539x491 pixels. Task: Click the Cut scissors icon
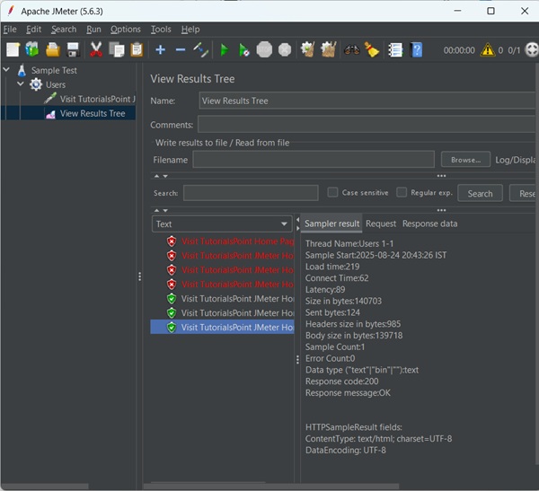[96, 50]
